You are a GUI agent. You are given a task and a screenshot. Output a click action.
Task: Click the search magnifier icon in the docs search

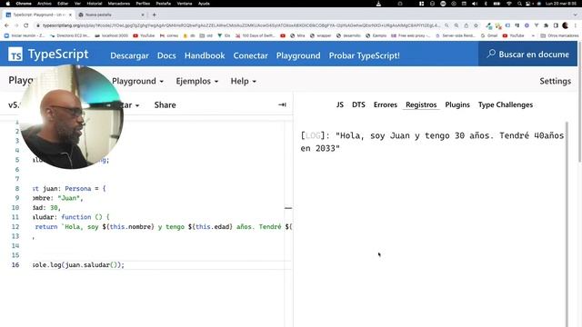(x=491, y=54)
